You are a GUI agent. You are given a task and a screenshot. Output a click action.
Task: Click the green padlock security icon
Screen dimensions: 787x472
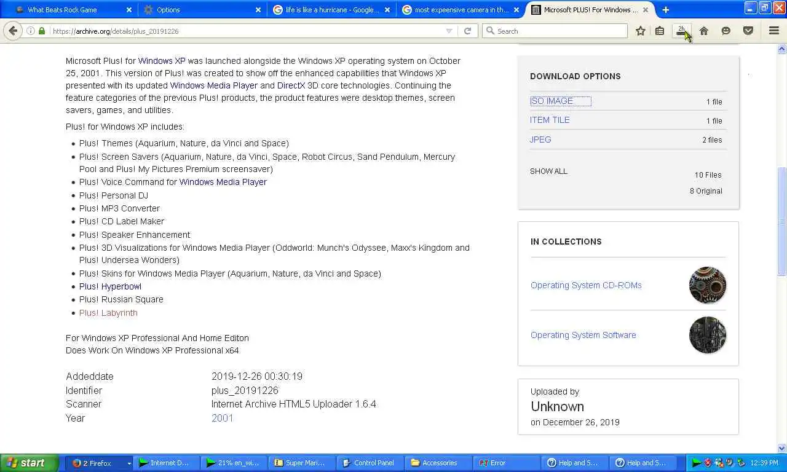(x=42, y=31)
